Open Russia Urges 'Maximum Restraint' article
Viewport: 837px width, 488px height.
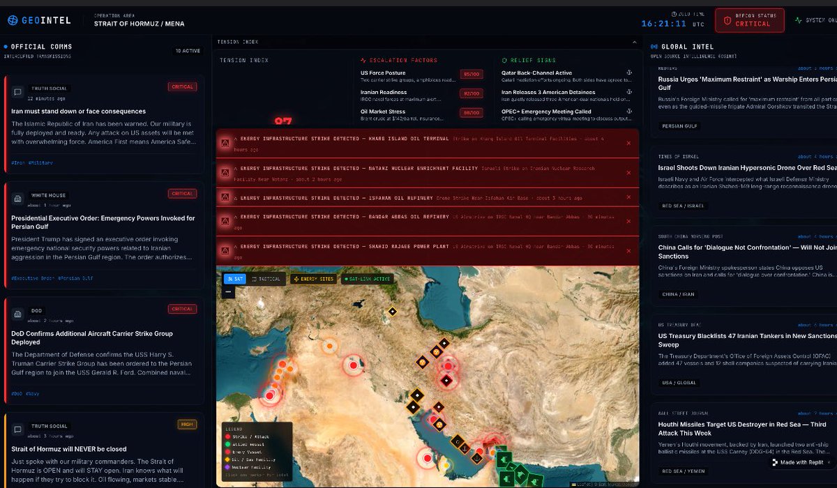[747, 84]
